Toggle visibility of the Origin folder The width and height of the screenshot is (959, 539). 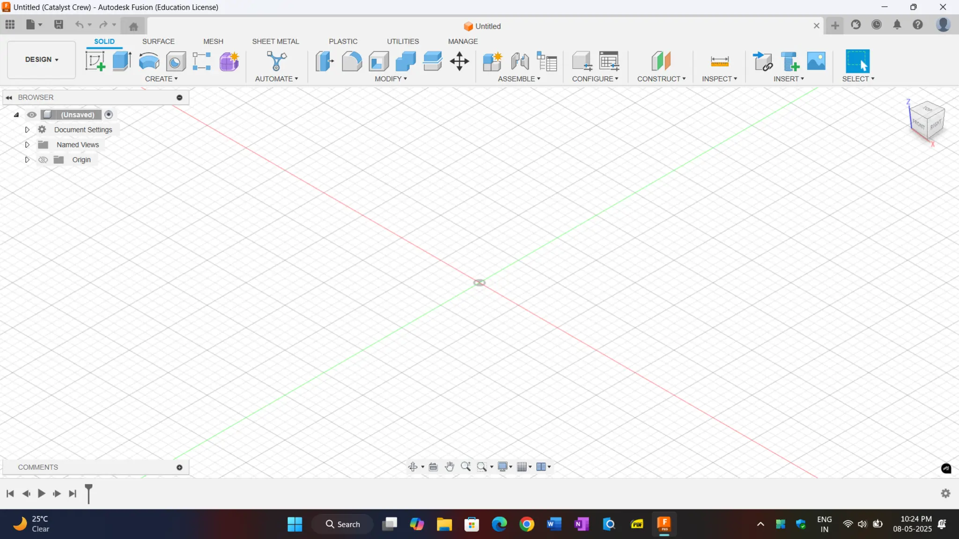click(43, 160)
